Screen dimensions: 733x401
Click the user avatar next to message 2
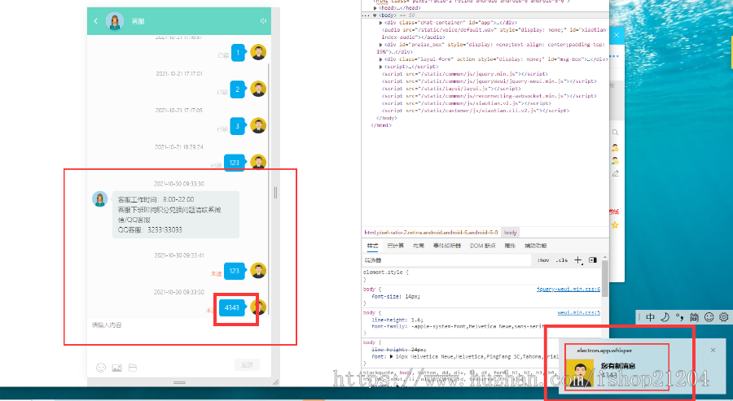click(x=258, y=89)
